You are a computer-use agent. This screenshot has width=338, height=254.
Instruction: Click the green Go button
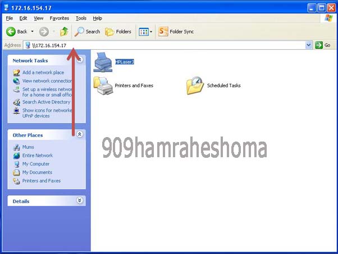click(323, 45)
